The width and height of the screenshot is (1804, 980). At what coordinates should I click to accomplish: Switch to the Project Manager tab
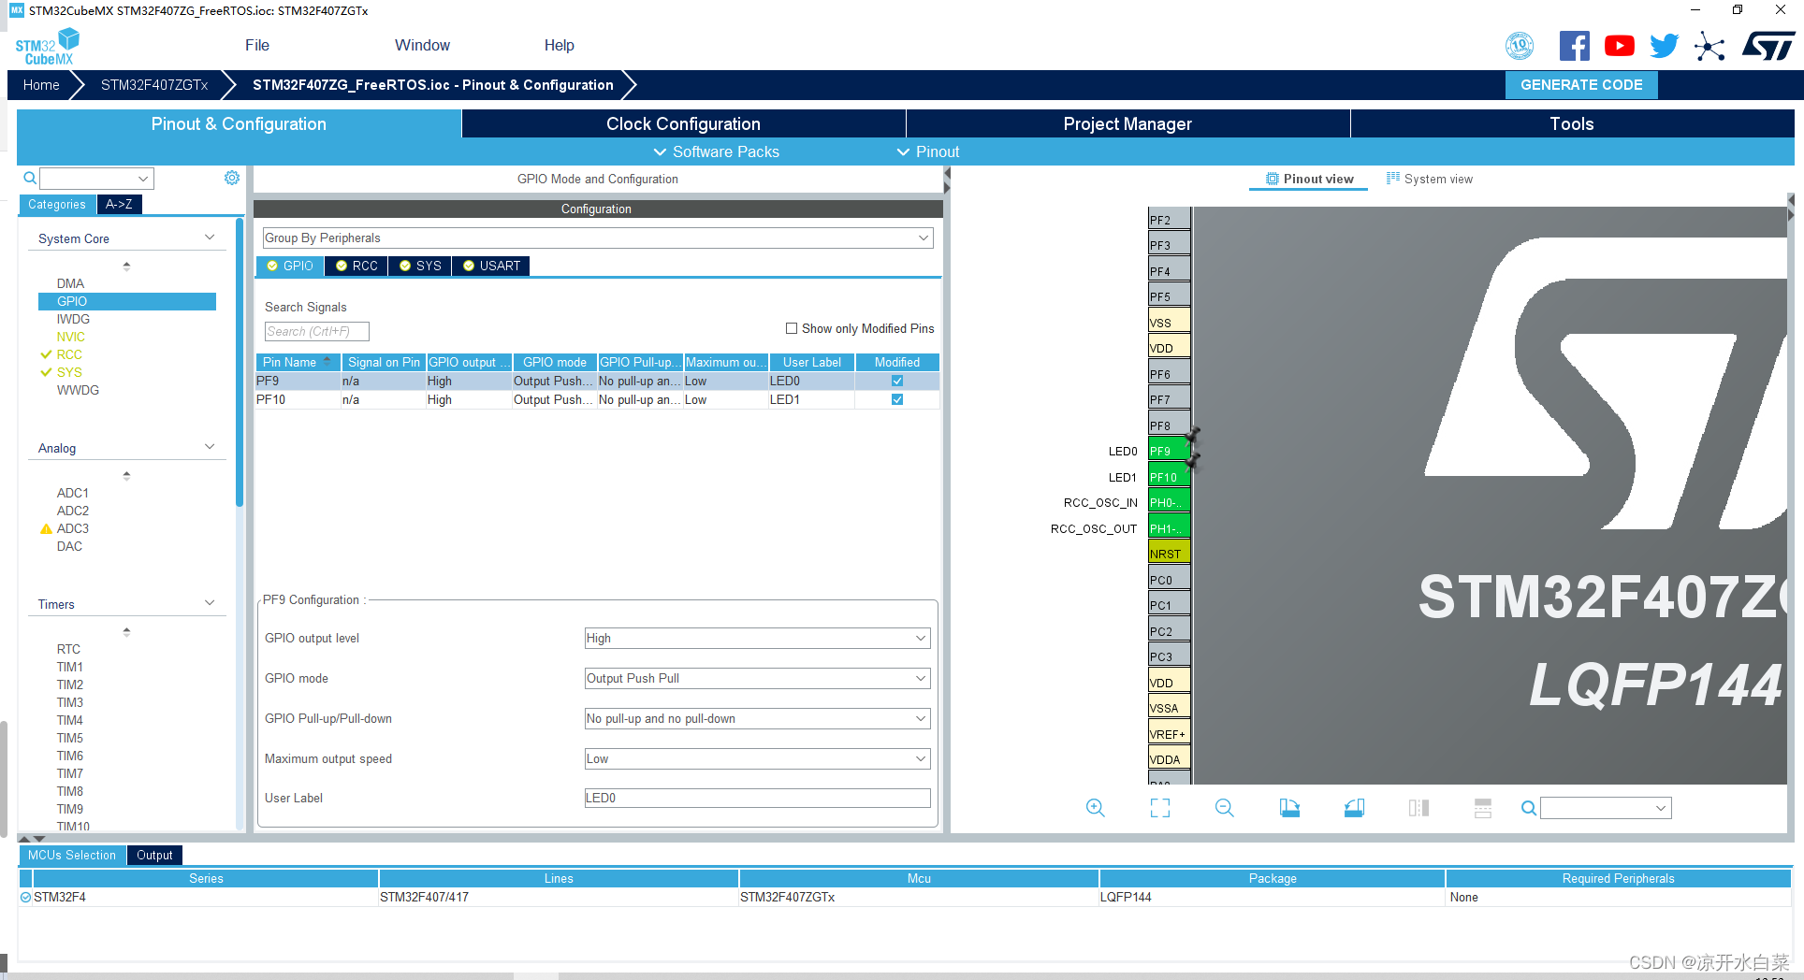tap(1127, 123)
